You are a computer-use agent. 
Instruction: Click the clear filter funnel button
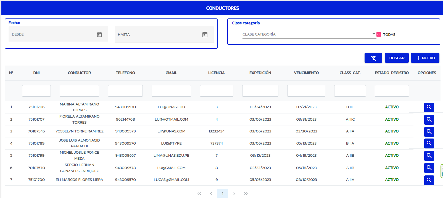tap(373, 58)
